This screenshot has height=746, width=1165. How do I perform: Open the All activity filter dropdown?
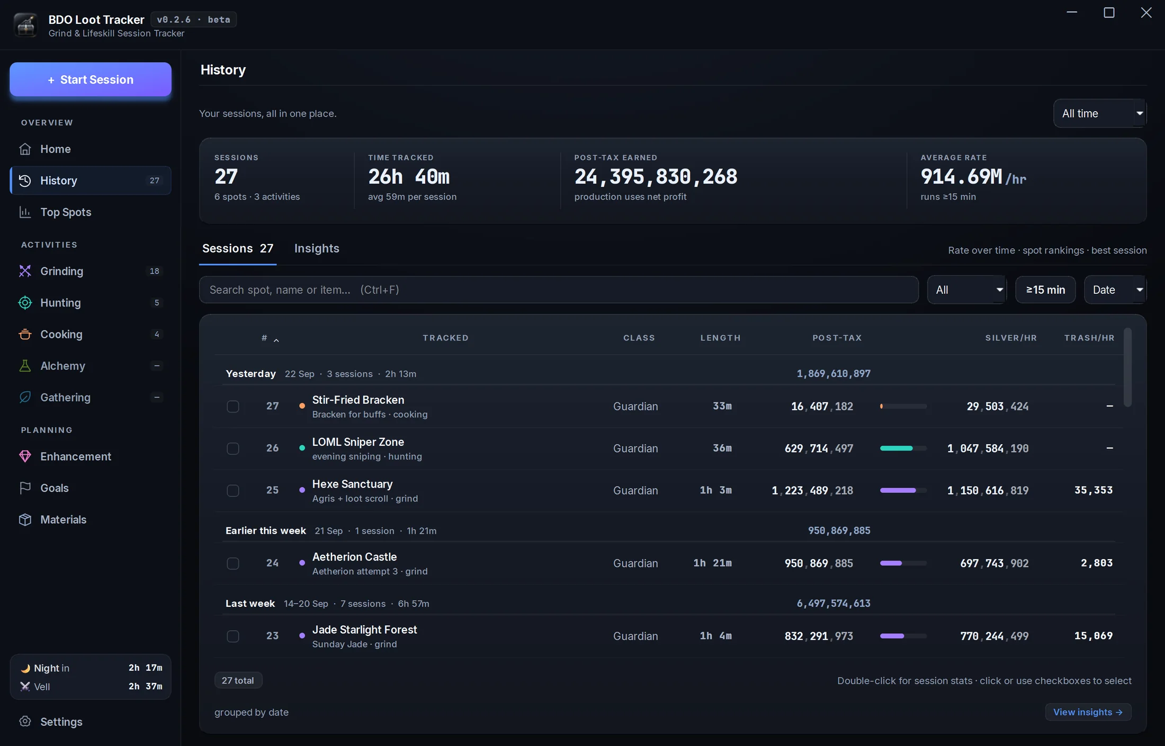tap(967, 290)
